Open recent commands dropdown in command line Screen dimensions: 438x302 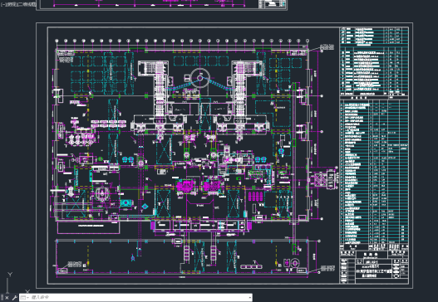click(25, 298)
